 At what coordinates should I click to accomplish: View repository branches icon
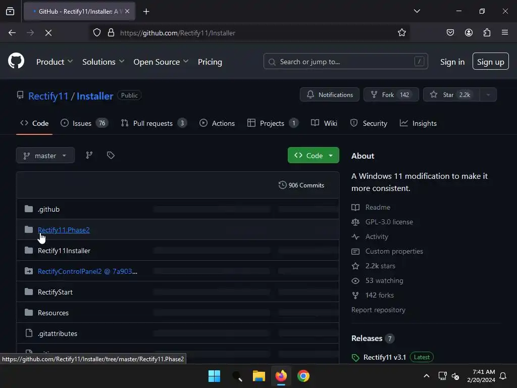89,155
